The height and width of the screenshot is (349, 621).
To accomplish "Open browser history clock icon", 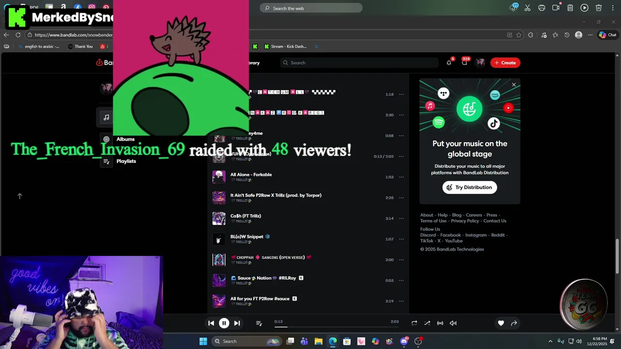I will (567, 35).
